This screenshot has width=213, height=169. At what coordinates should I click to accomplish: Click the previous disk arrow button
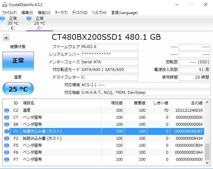(6, 38)
